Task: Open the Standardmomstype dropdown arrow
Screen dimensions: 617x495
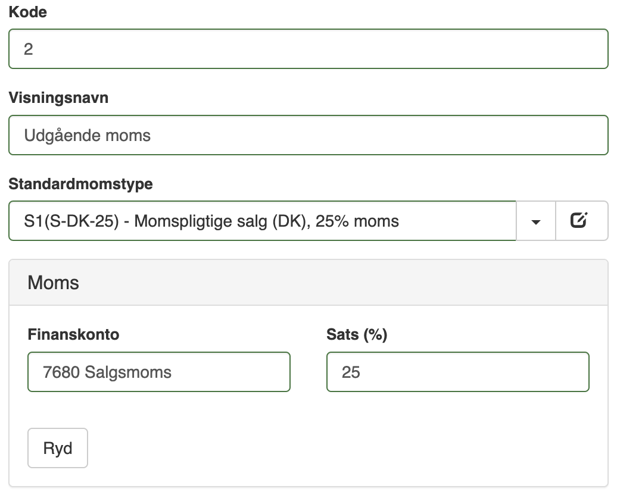Action: (x=535, y=221)
